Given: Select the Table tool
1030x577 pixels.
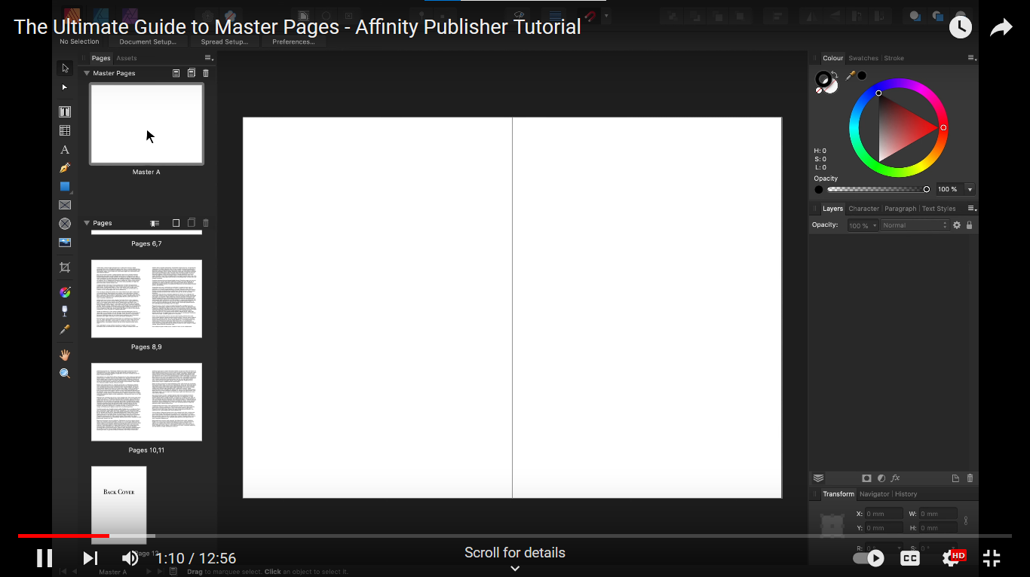Looking at the screenshot, I should (x=65, y=130).
